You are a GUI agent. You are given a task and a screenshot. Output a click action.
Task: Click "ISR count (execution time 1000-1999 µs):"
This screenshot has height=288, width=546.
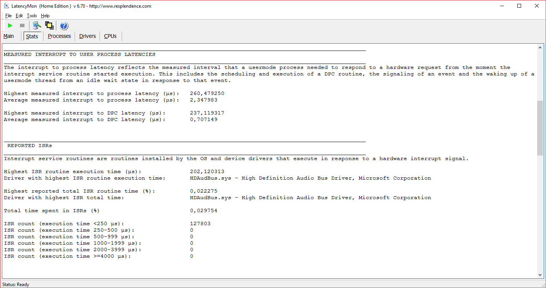[x=73, y=243]
